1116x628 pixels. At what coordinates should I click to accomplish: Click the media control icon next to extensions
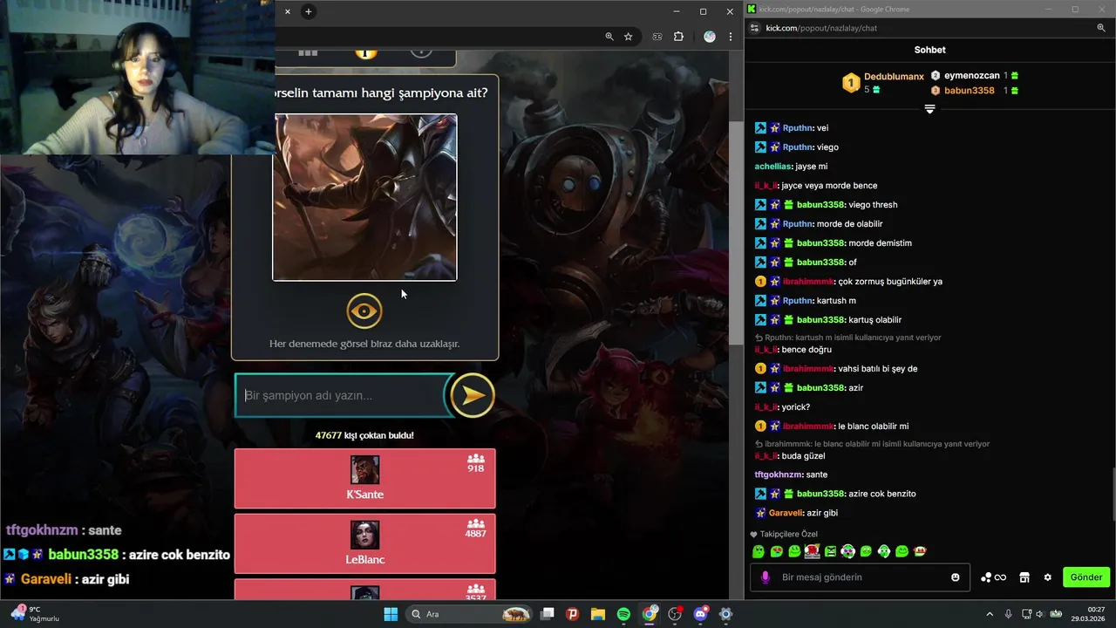pyautogui.click(x=657, y=37)
